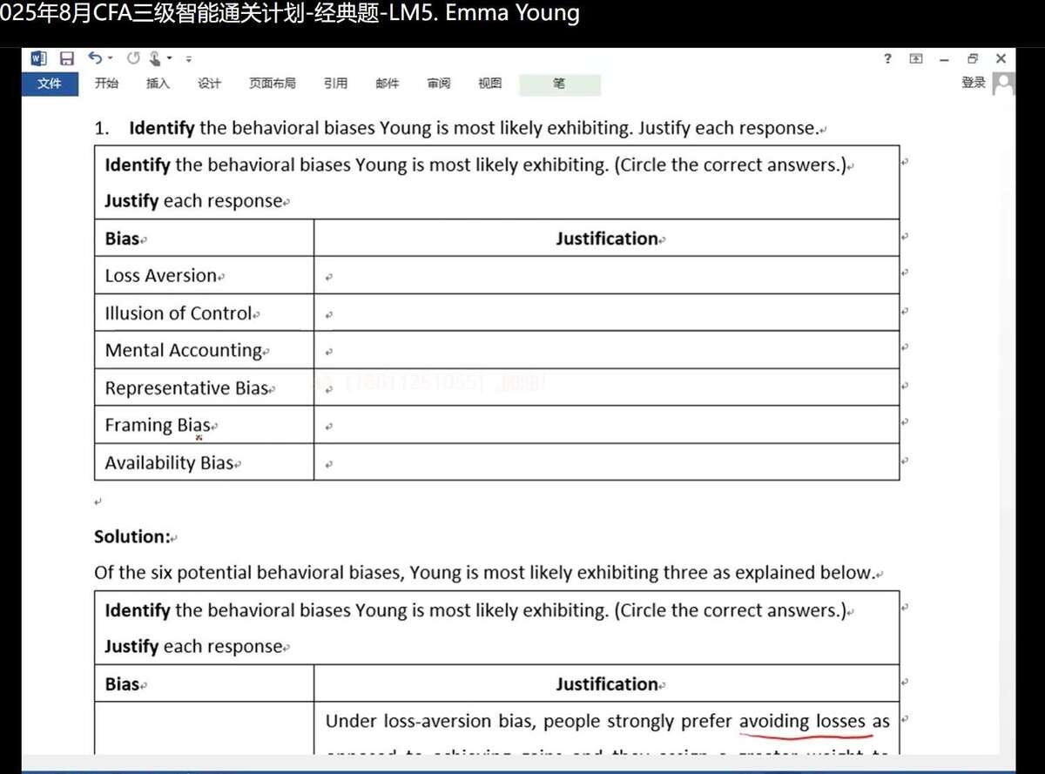Screen dimensions: 1045x774
Task: Click the first table's 'Bias' header cell
Action: 204,238
